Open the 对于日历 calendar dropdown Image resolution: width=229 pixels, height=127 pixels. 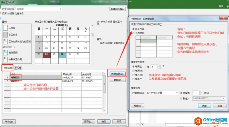coord(60,9)
